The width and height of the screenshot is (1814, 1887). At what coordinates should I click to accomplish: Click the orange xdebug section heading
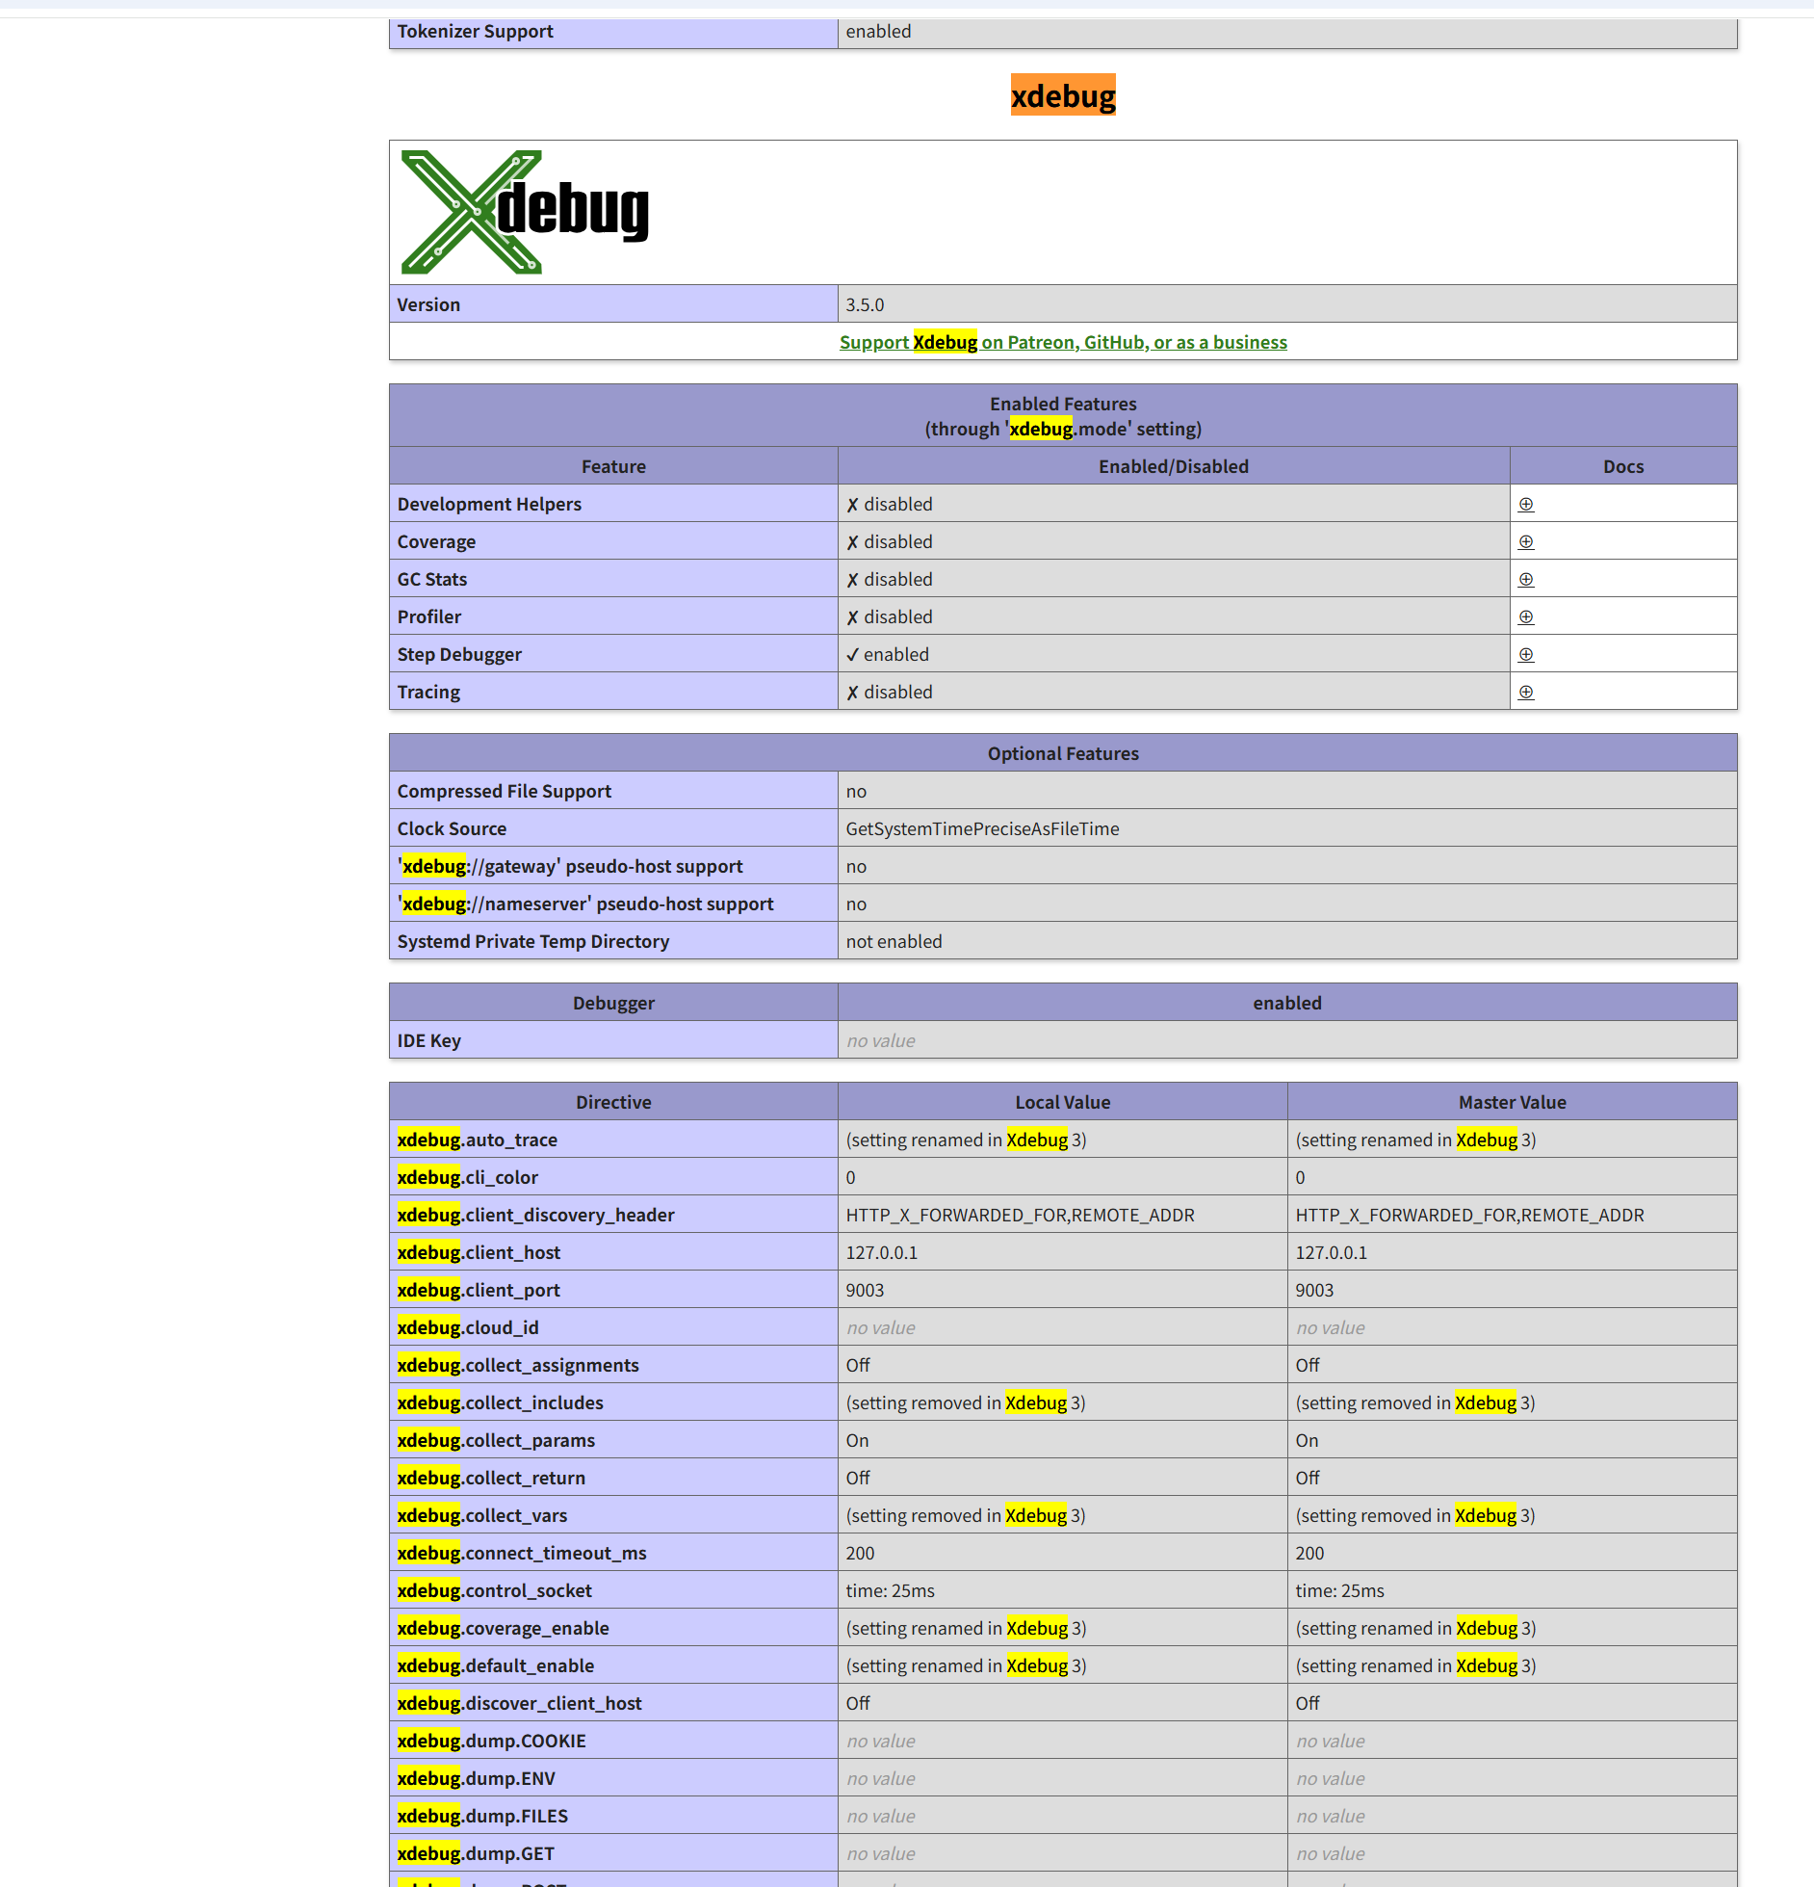tap(1063, 95)
